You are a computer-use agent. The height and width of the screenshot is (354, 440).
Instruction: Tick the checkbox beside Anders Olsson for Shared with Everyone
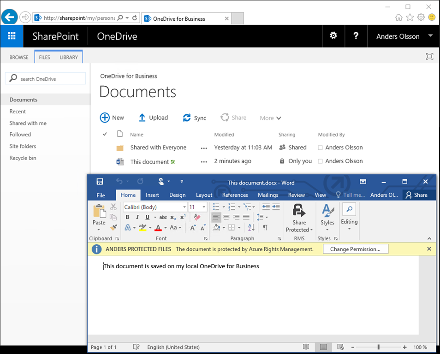[x=320, y=148]
